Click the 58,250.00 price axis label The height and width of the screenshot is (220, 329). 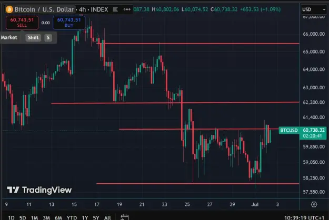pos(314,178)
